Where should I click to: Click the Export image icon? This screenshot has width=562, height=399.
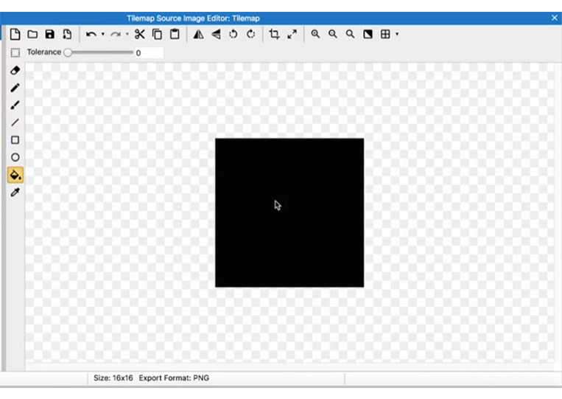[67, 34]
